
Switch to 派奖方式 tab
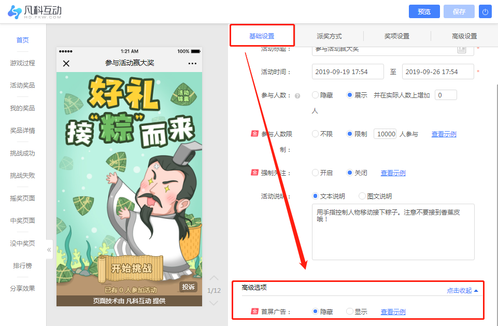[329, 36]
